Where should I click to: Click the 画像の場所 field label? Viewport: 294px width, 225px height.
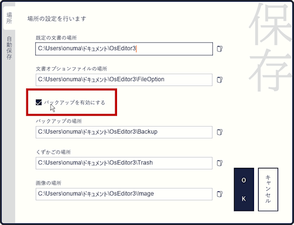[x=48, y=183]
